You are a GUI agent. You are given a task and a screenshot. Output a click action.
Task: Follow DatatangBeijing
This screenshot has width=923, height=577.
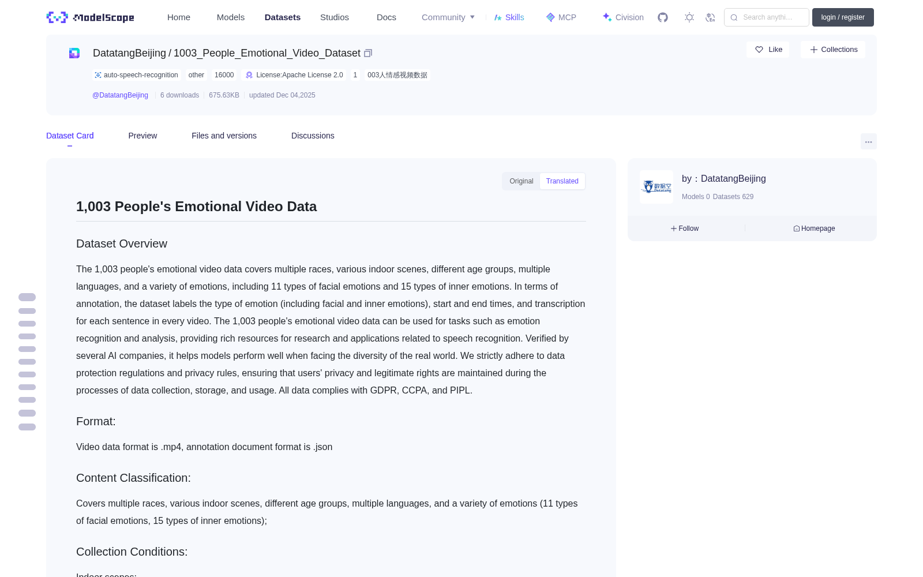[685, 228]
